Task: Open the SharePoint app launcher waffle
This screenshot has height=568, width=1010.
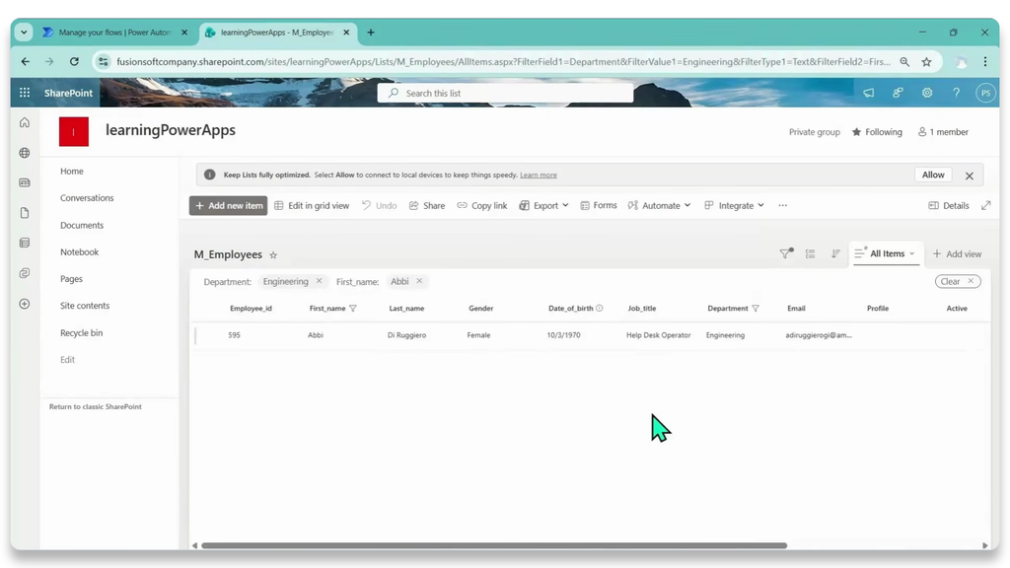Action: pos(25,93)
